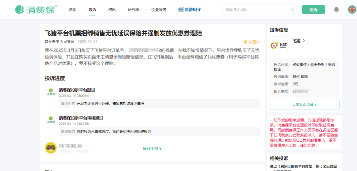Open user profile 网友保保_EruYIHrl
357x171 pixels.
pos(59,42)
